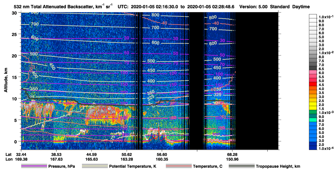Click the red swatch beside colorbar 4.5
This screenshot has height=172, width=336.
[313, 84]
